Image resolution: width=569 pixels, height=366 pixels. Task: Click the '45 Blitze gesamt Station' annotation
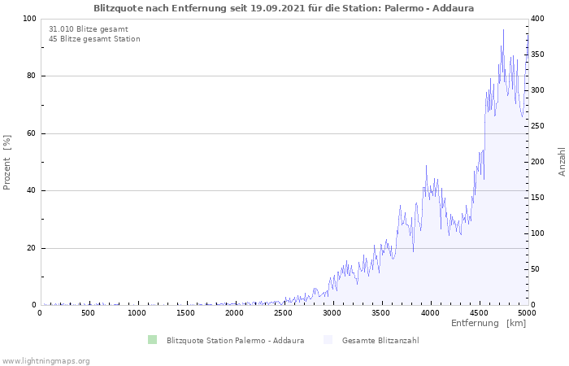click(94, 39)
